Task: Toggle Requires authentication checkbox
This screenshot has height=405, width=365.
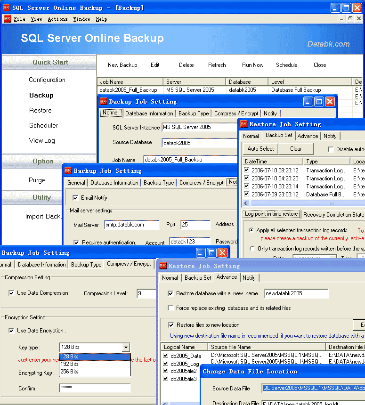Action: [76, 242]
